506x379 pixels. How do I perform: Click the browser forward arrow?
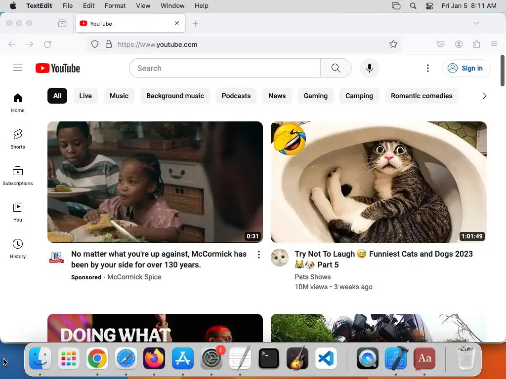click(x=30, y=44)
